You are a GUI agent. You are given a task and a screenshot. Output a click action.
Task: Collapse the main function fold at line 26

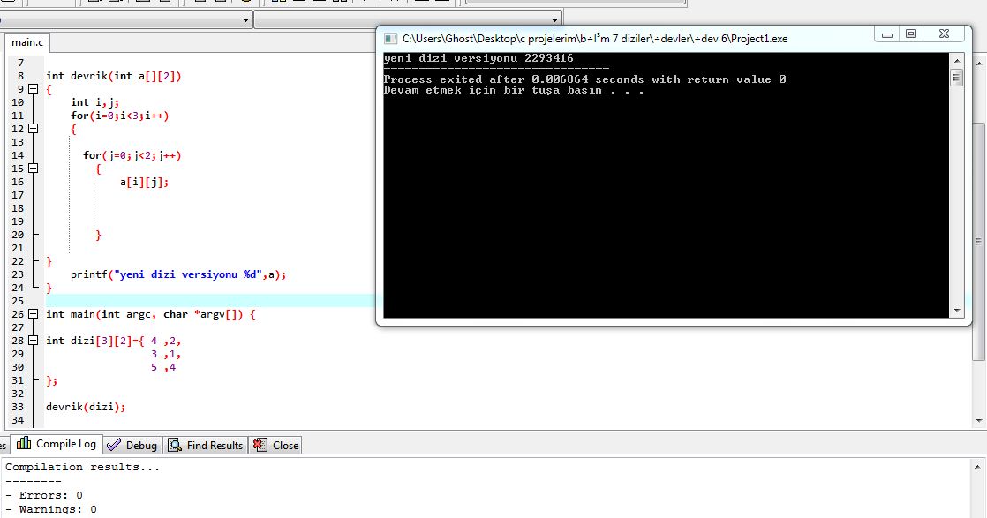34,314
